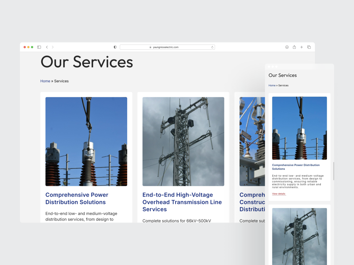Open the Safari Downloads icon

point(287,47)
